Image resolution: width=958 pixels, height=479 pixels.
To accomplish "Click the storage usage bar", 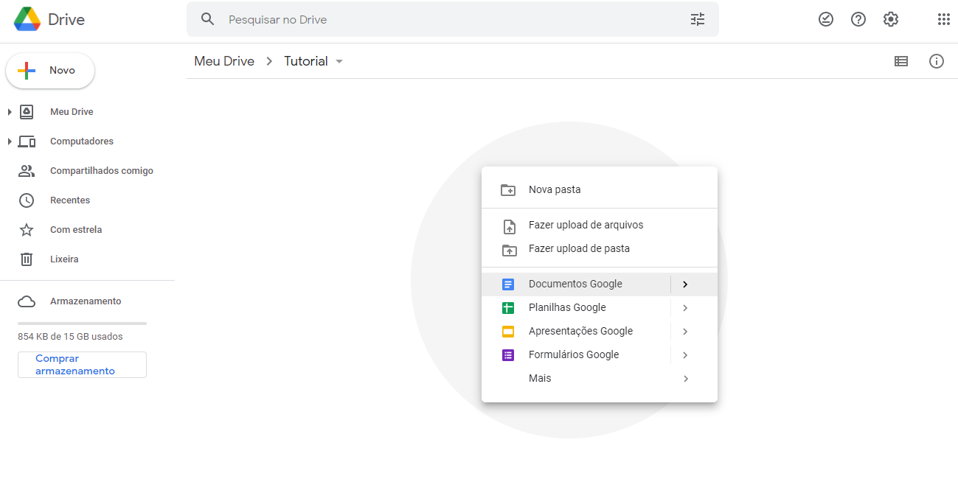I will click(82, 324).
